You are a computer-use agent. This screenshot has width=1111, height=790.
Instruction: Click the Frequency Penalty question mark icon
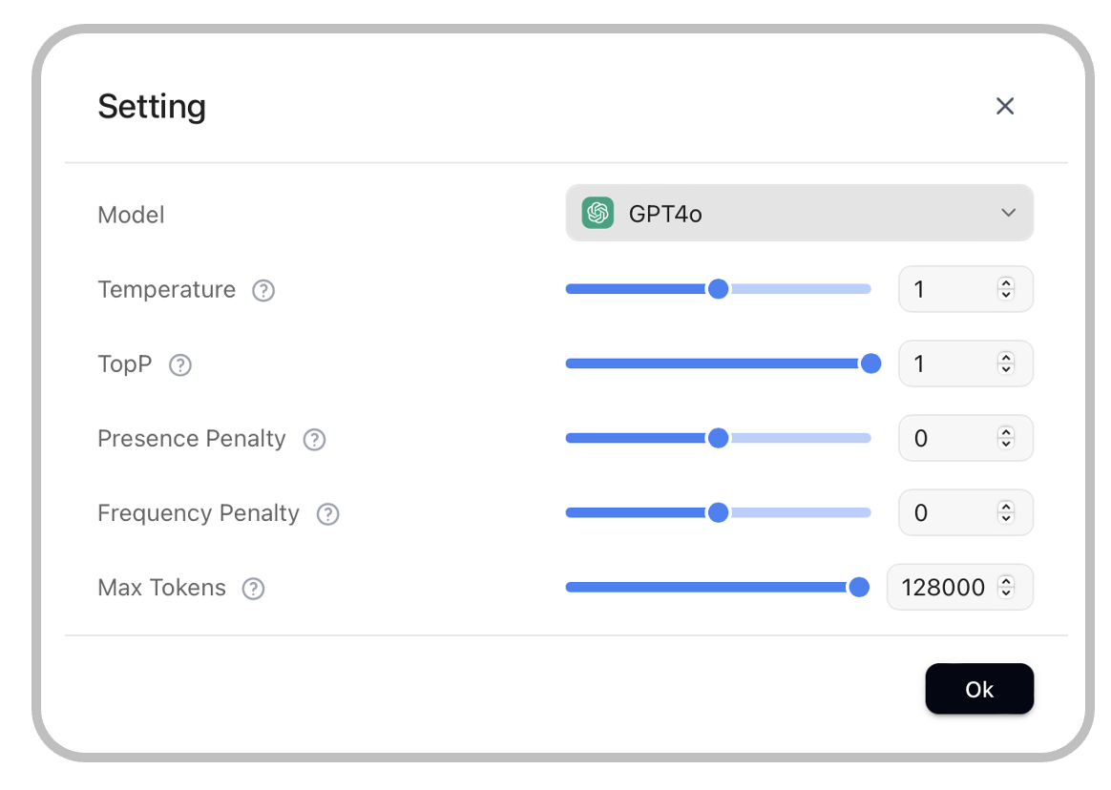(x=328, y=514)
